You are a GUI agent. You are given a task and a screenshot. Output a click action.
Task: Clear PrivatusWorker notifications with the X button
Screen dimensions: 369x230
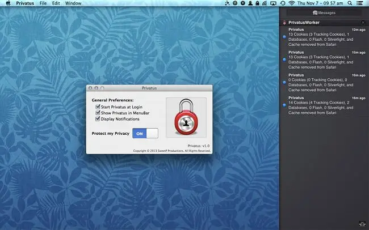pyautogui.click(x=363, y=23)
